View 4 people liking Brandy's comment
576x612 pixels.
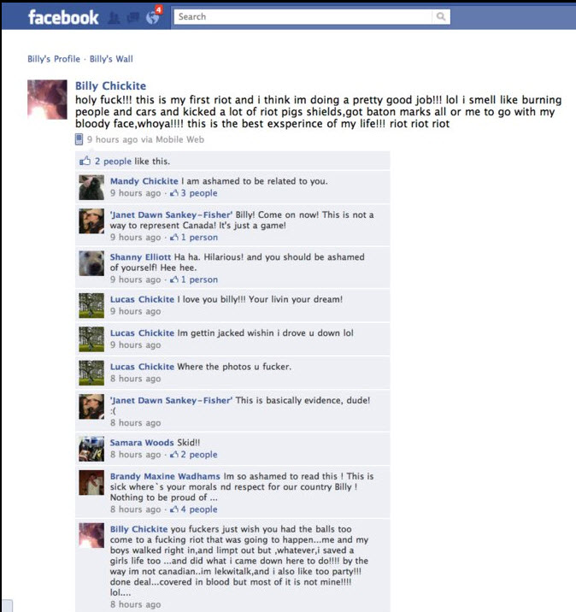click(x=199, y=509)
